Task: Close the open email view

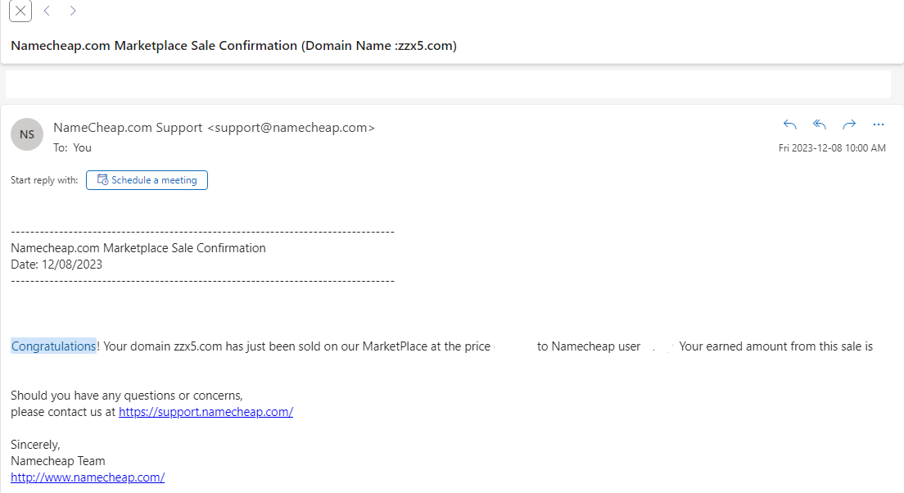Action: tap(20, 11)
